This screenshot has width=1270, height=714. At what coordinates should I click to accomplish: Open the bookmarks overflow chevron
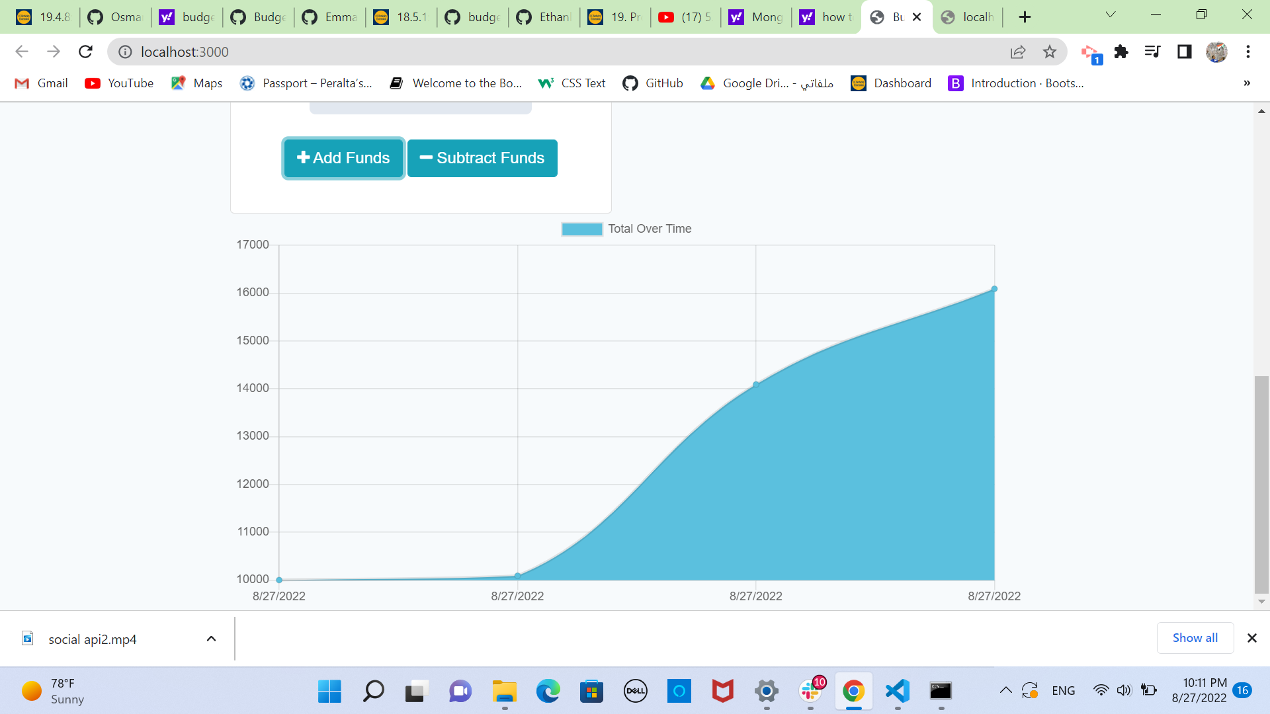click(x=1246, y=83)
